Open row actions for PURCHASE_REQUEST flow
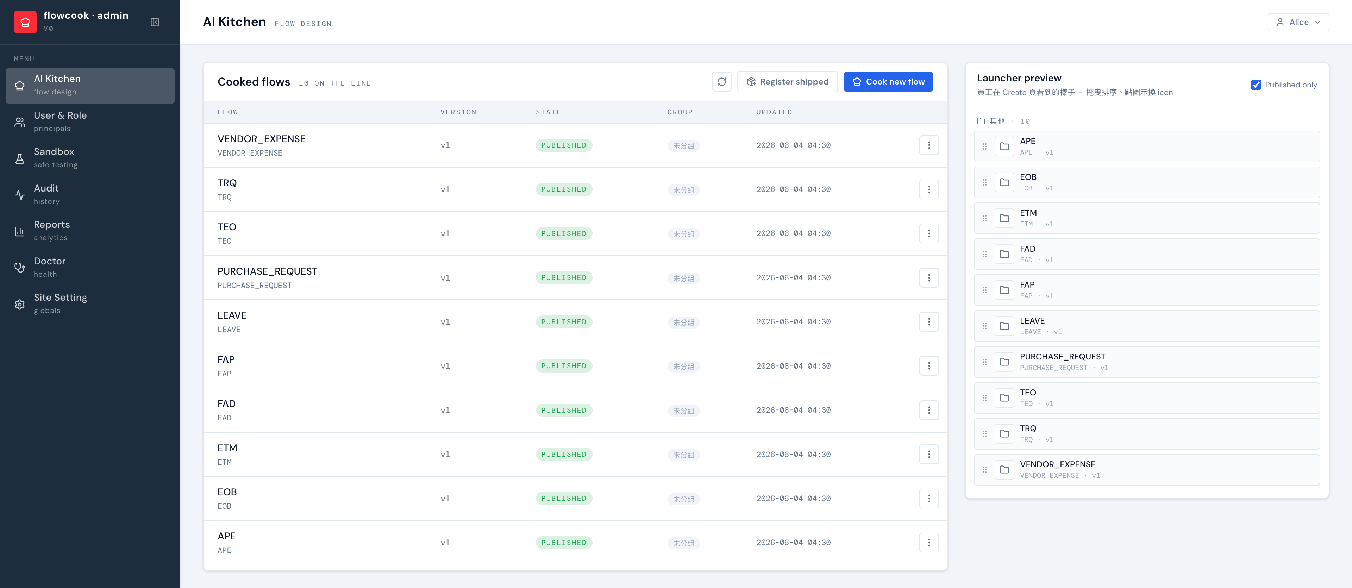1352x588 pixels. (929, 278)
